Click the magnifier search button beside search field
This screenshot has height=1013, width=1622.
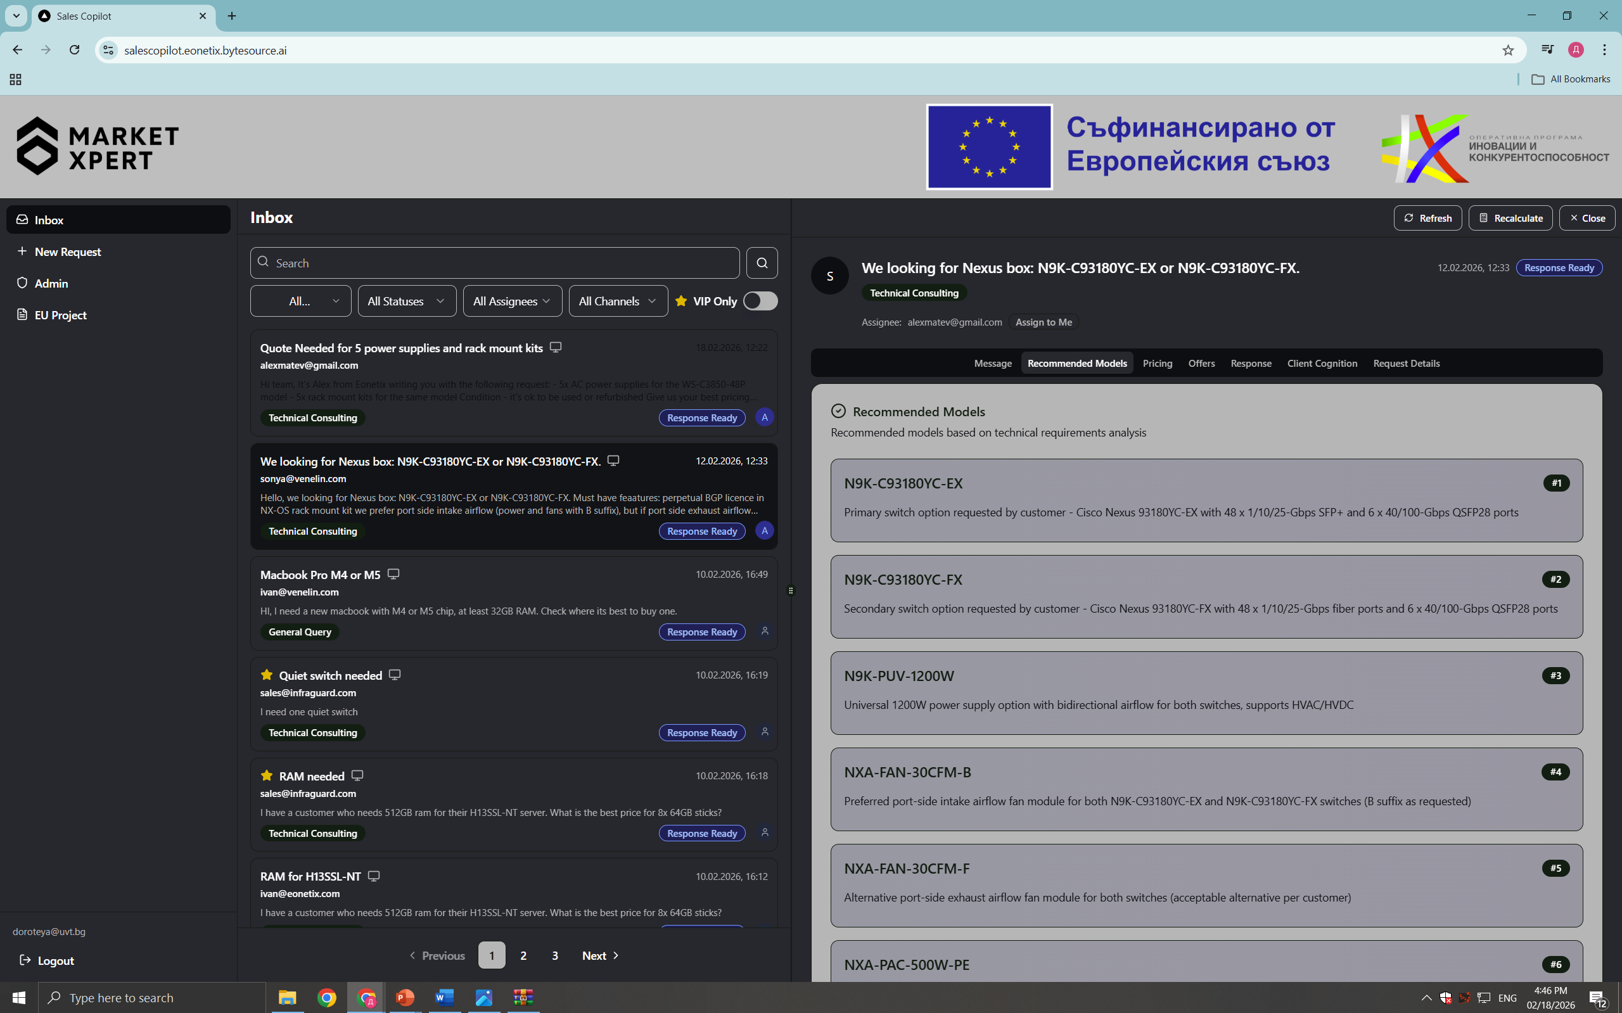pyautogui.click(x=762, y=263)
